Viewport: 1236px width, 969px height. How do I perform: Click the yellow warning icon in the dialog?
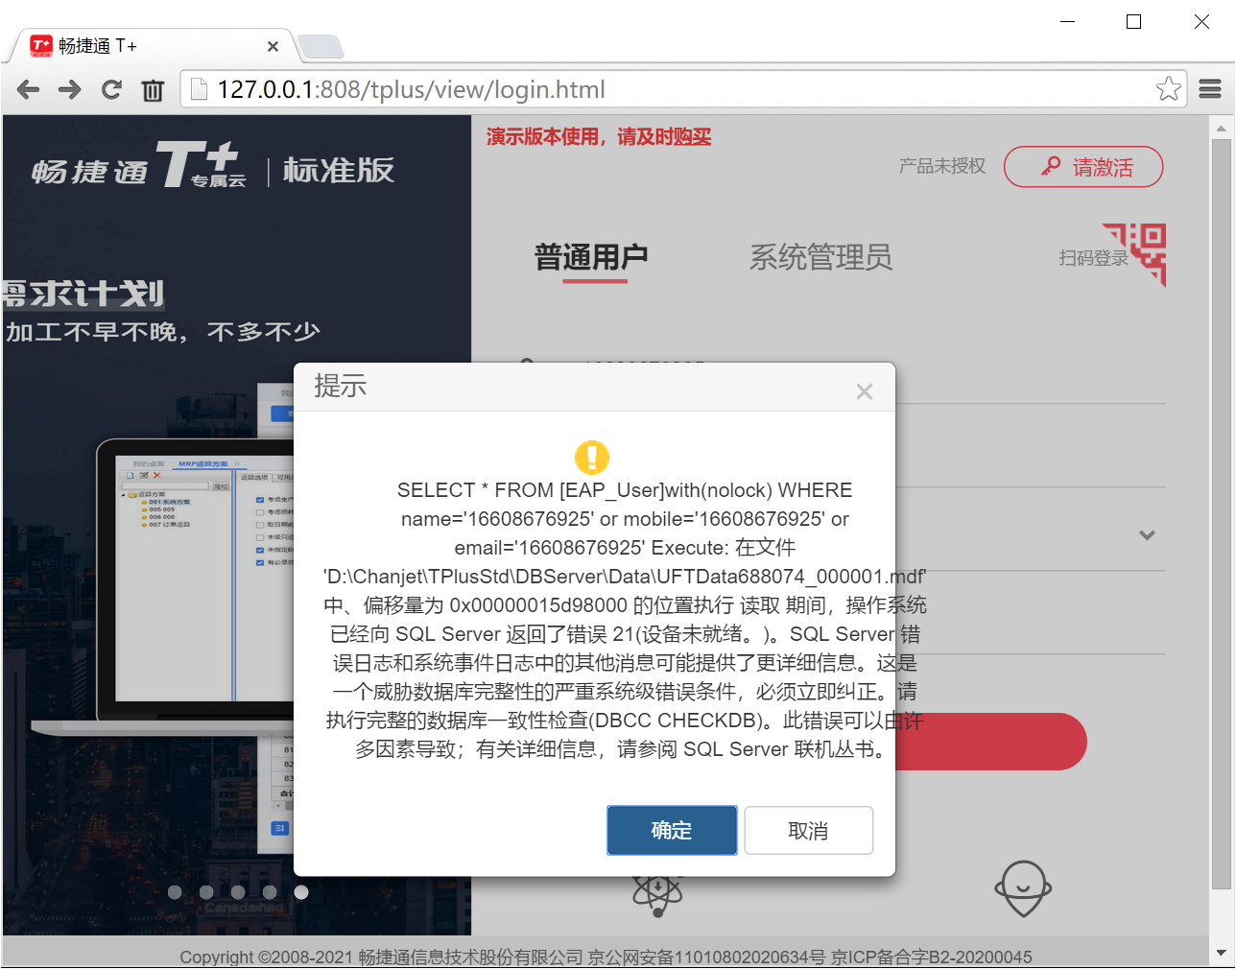point(592,457)
